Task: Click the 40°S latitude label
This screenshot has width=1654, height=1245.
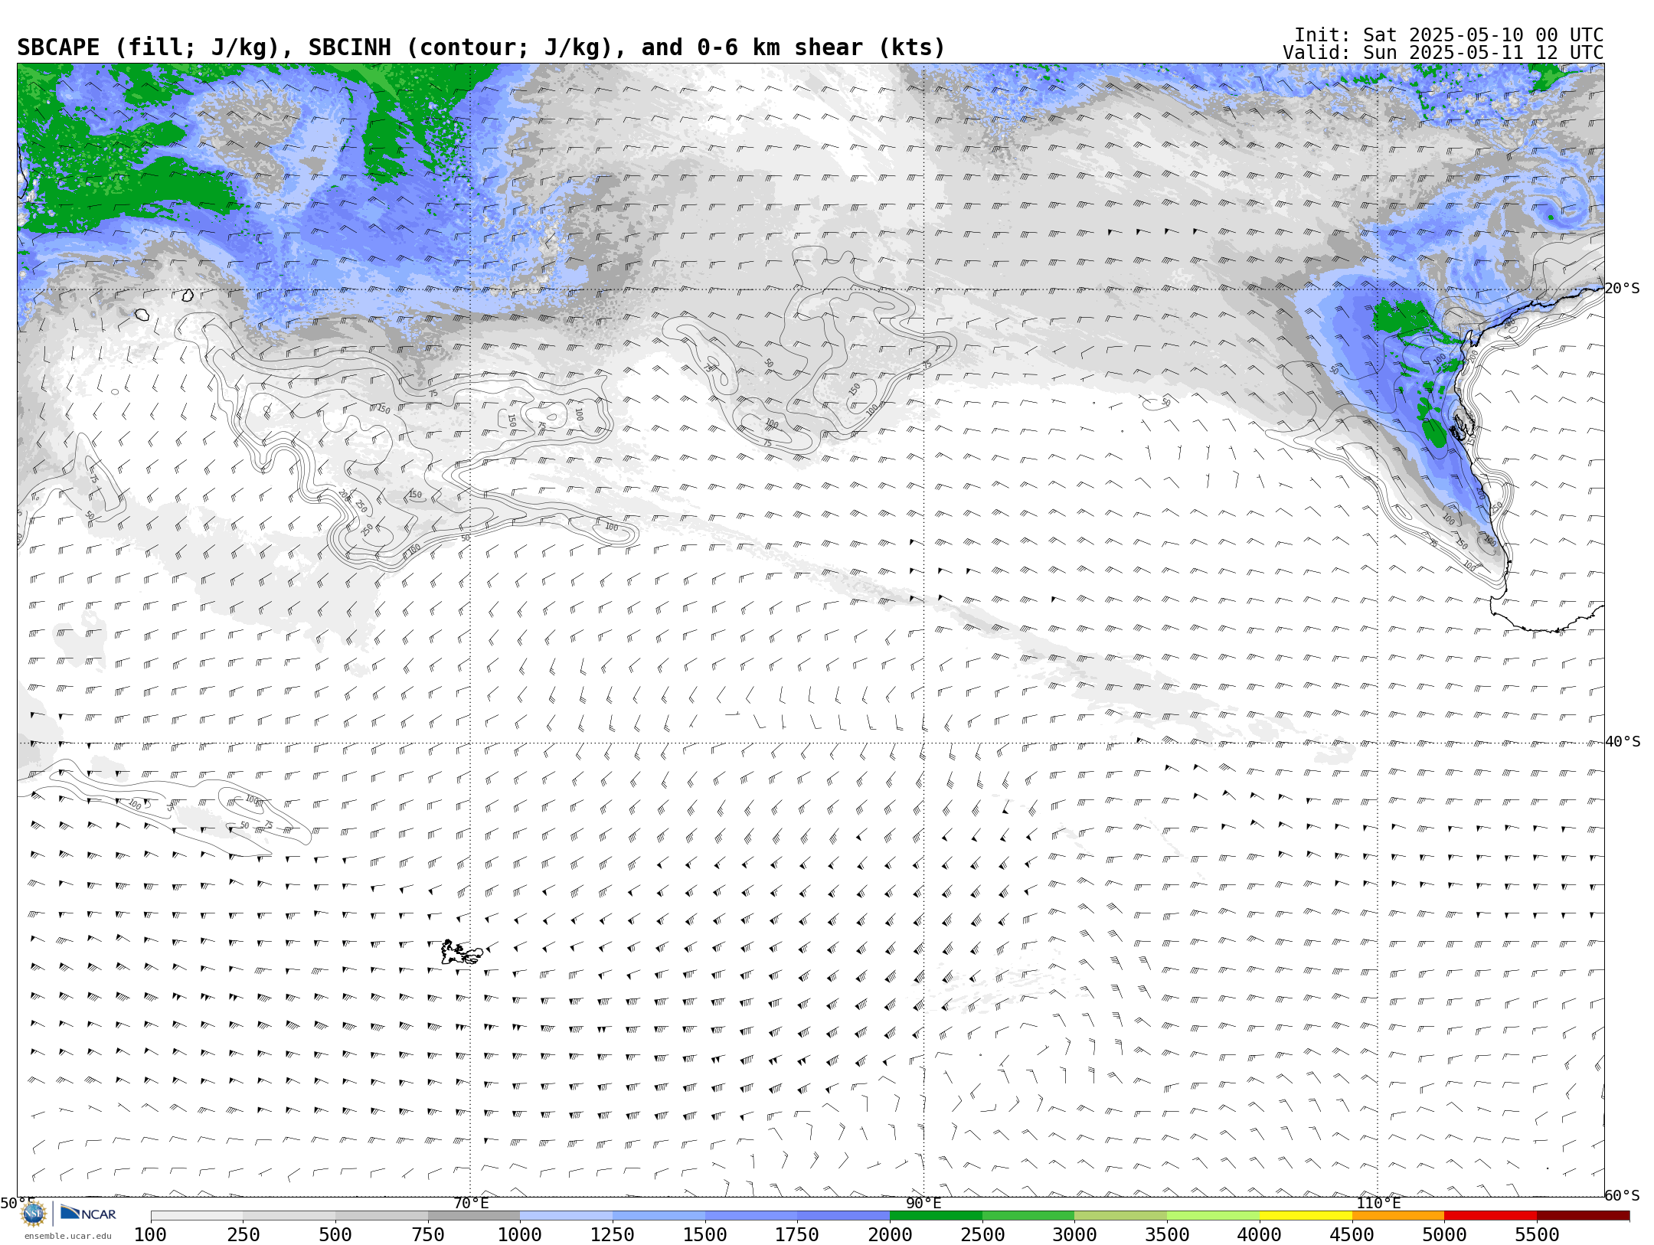Action: click(x=1623, y=742)
